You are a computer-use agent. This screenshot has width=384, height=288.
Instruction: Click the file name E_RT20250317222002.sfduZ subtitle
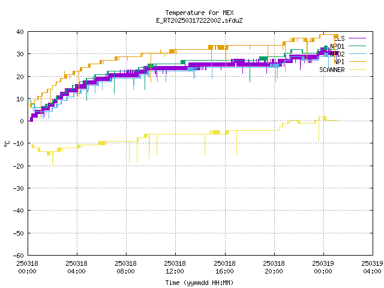pos(199,20)
